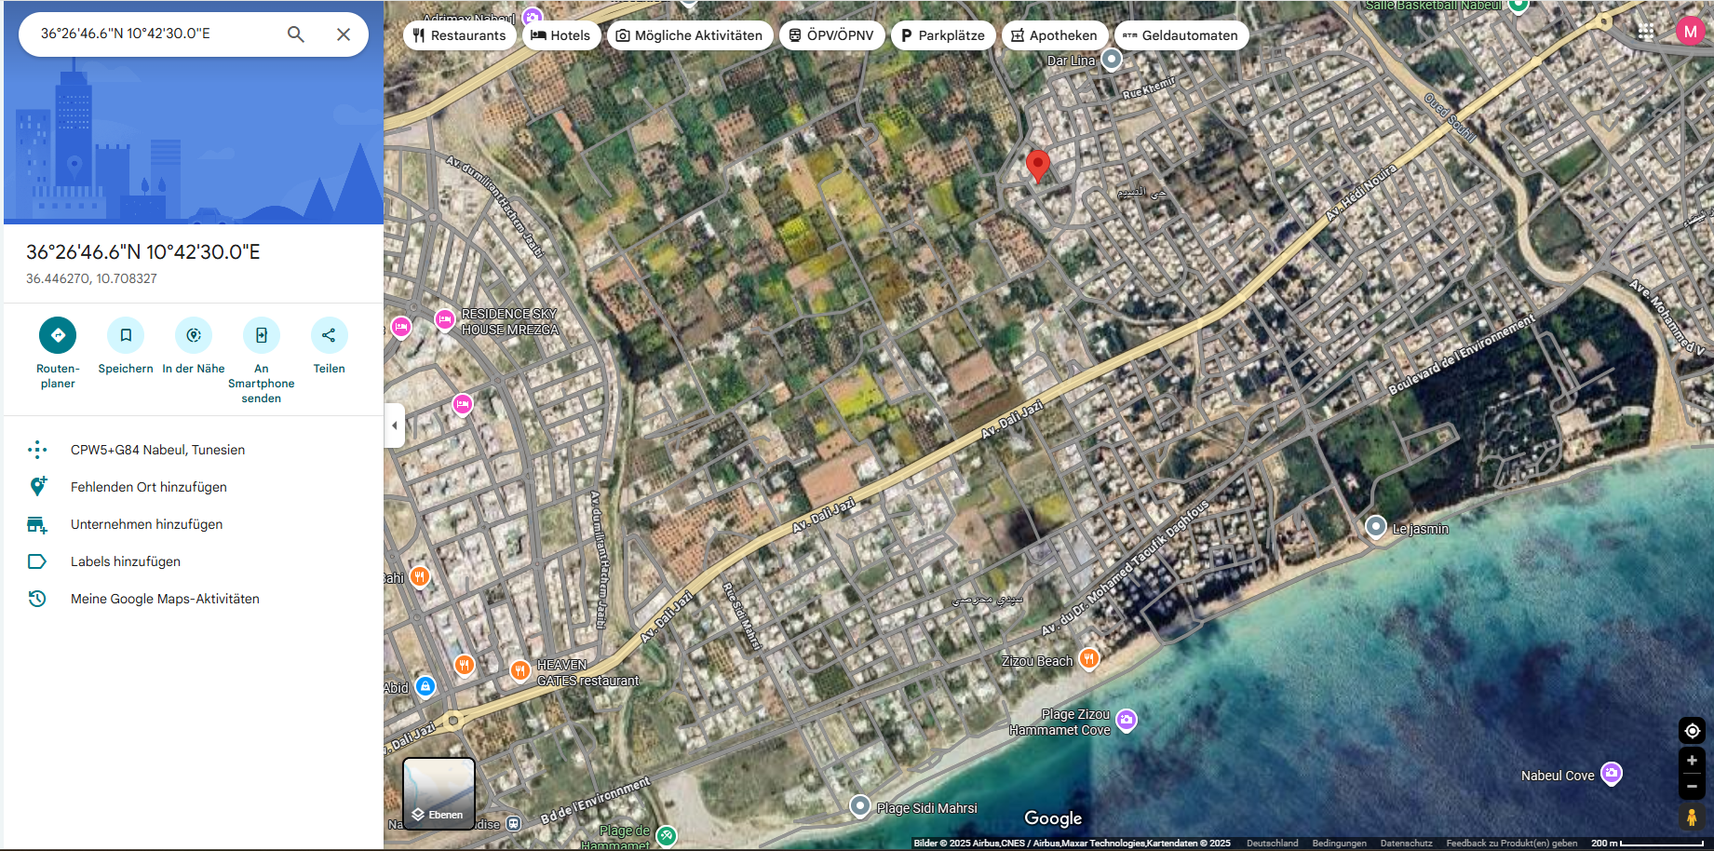Click the In der Nähe icon
This screenshot has height=851, width=1714.
(194, 335)
